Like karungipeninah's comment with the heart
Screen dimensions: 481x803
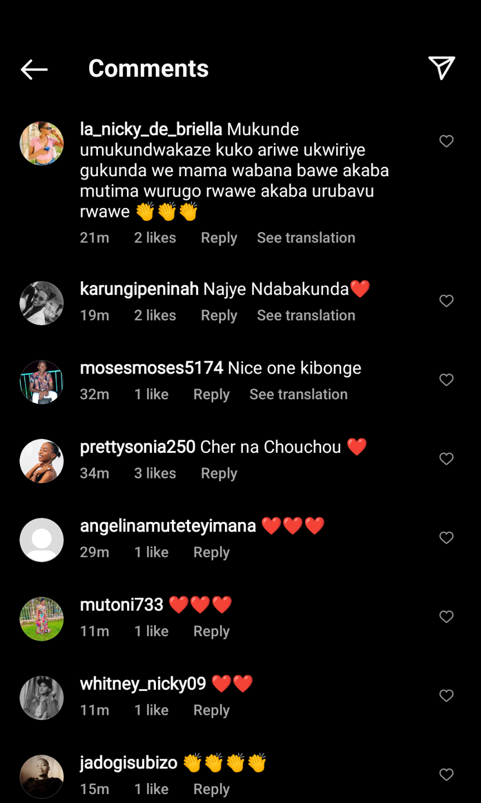click(446, 301)
